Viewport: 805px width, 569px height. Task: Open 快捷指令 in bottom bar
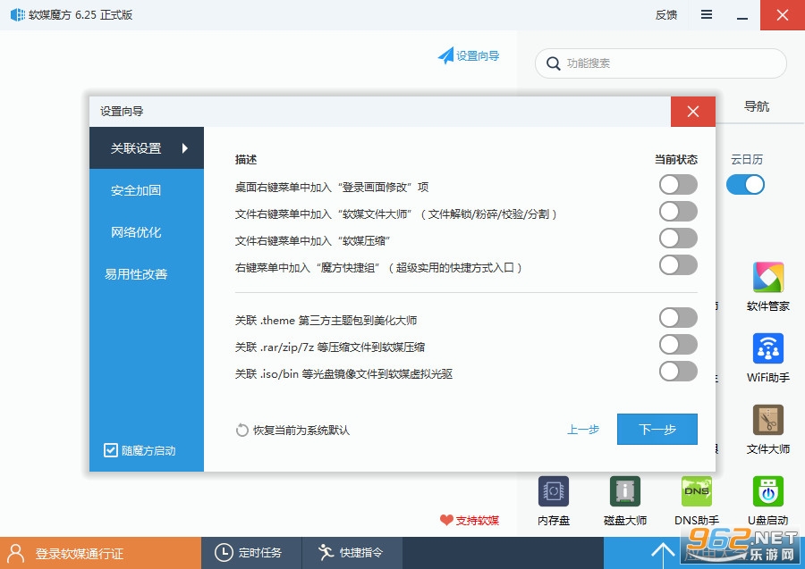352,553
